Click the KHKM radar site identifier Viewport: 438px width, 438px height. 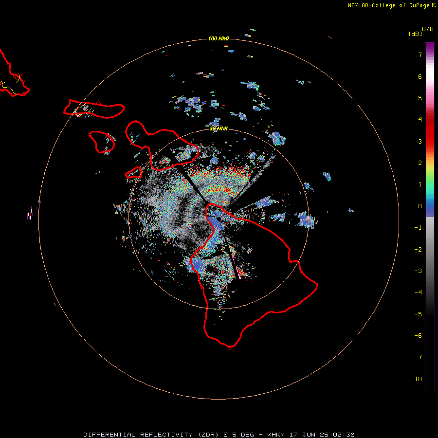276,435
